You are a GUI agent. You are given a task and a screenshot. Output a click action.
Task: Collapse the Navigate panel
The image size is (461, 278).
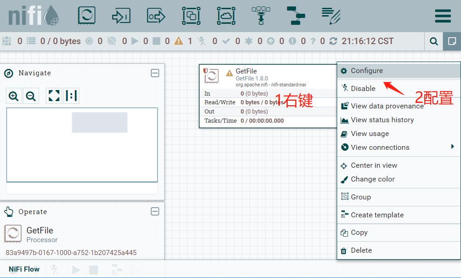pyautogui.click(x=155, y=73)
